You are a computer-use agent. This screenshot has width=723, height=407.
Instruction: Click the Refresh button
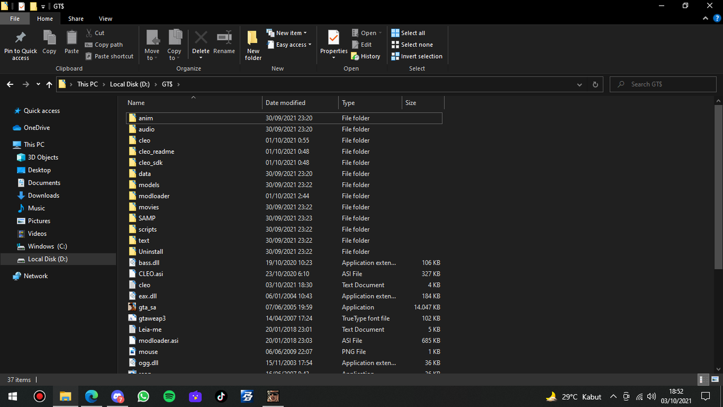[x=595, y=84]
